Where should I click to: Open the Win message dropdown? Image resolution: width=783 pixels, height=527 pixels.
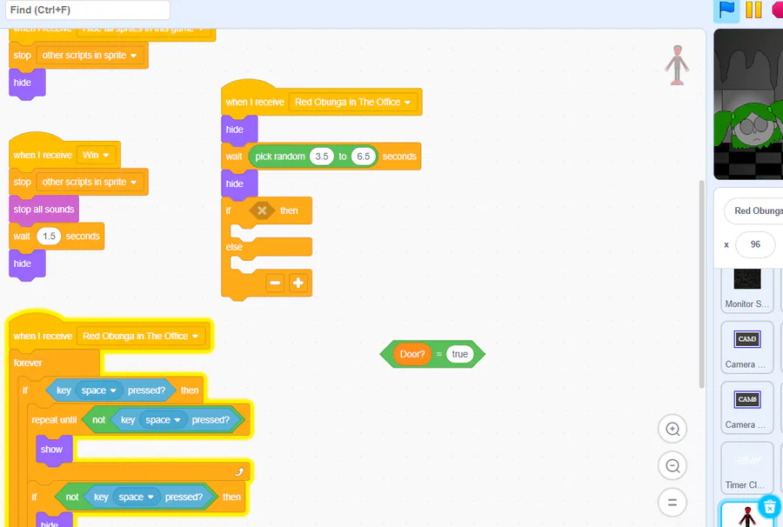pyautogui.click(x=96, y=155)
